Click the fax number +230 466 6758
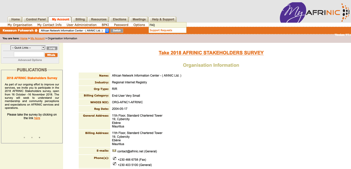 (x=128, y=160)
